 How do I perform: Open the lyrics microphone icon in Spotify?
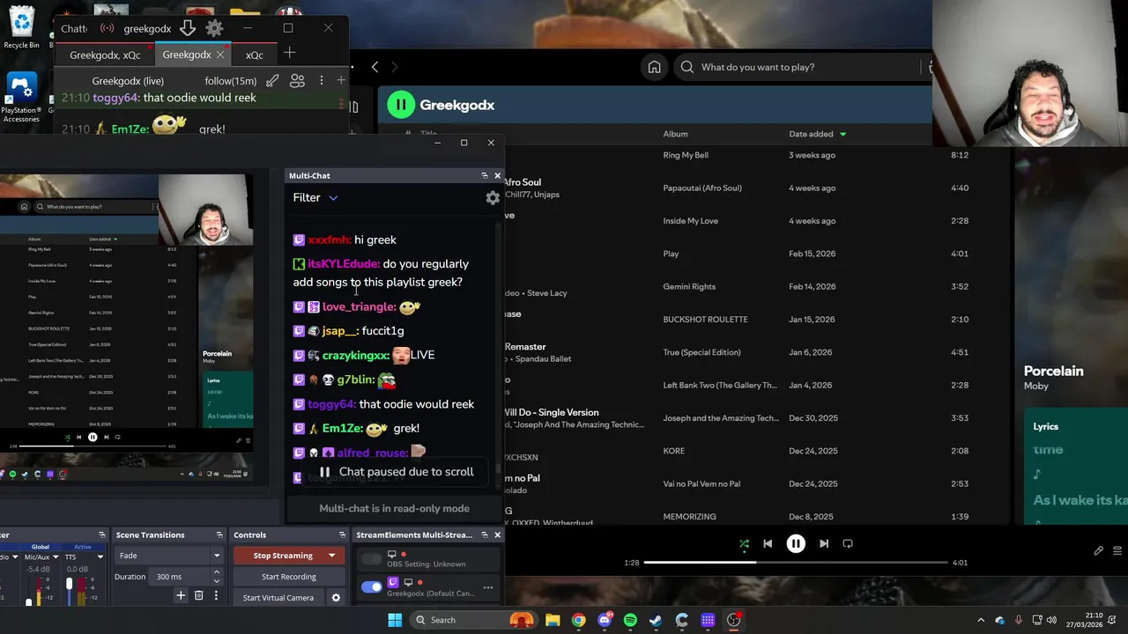tap(1098, 551)
